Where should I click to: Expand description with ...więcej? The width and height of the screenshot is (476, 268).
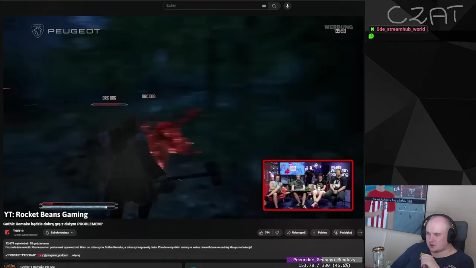pyautogui.click(x=75, y=255)
